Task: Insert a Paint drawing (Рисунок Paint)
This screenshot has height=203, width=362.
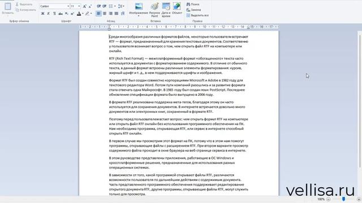Action: click(154, 10)
